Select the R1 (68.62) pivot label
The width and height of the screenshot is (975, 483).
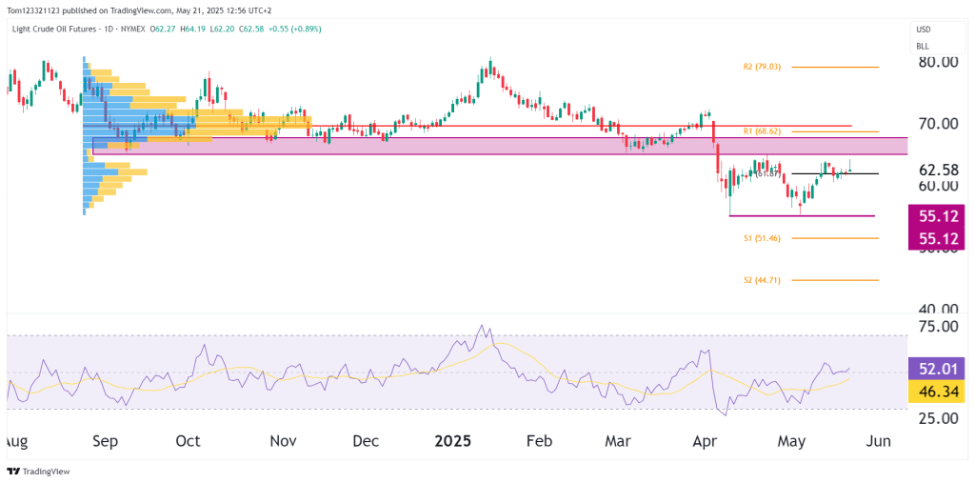[761, 131]
